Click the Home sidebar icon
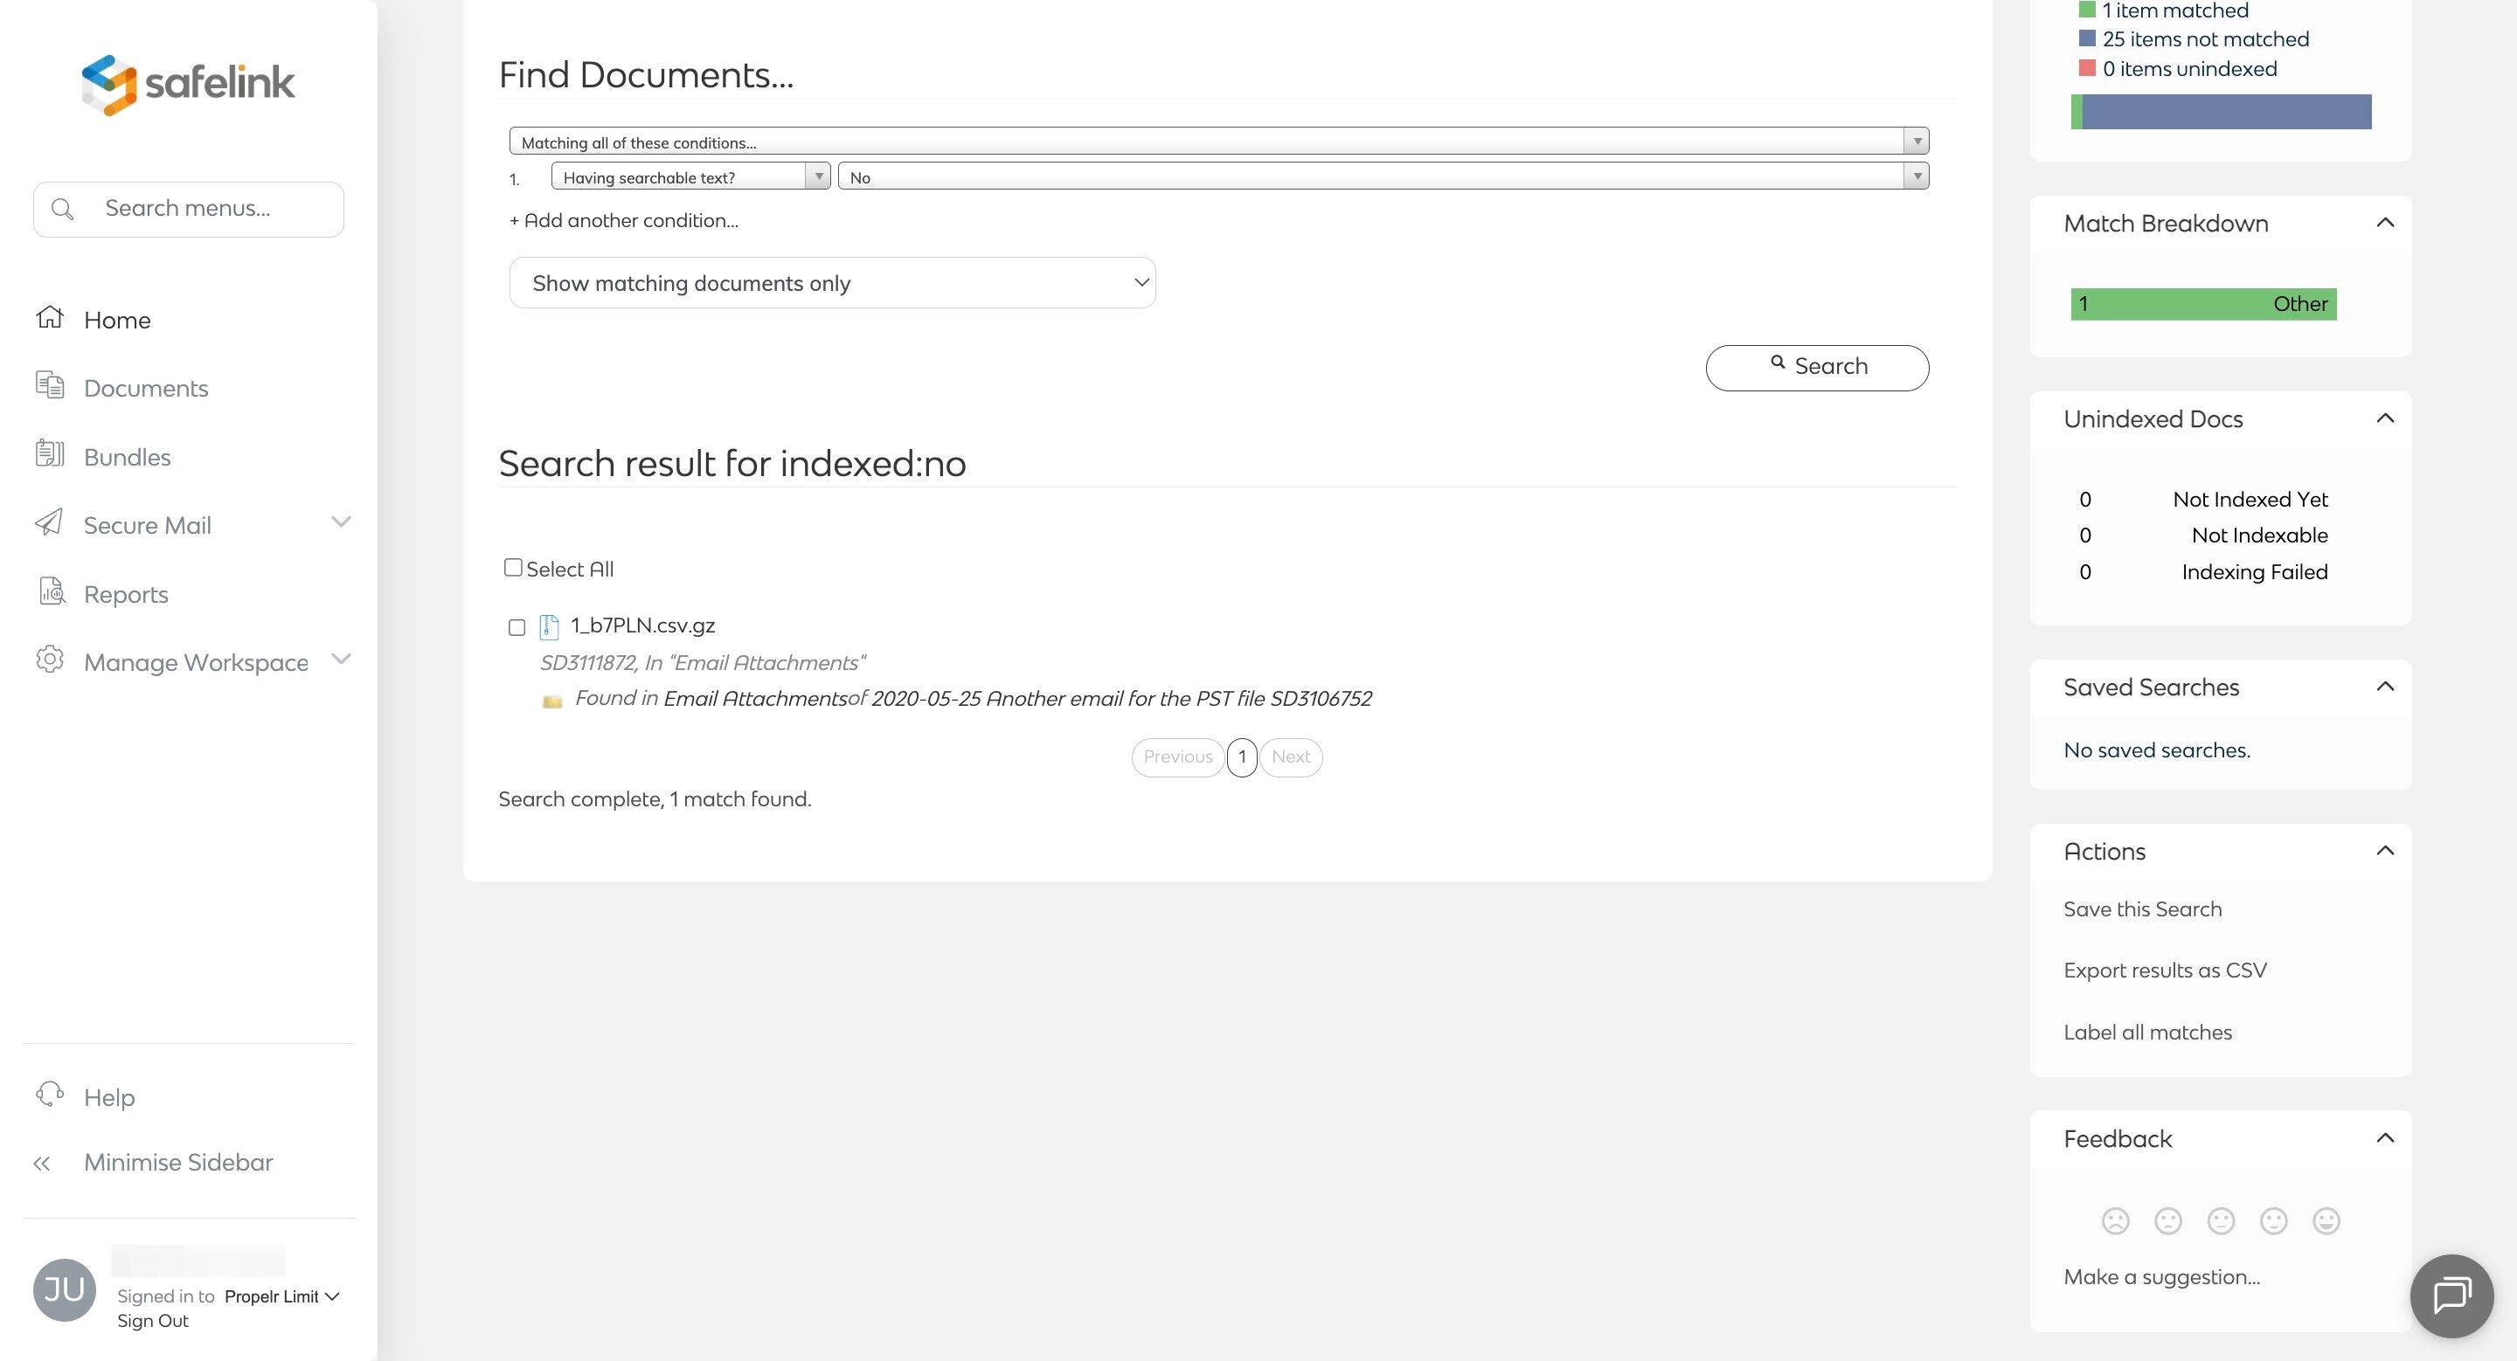The image size is (2517, 1361). (x=50, y=318)
